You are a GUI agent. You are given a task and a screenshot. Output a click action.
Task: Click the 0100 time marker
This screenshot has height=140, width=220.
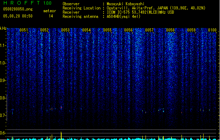coord(212,30)
